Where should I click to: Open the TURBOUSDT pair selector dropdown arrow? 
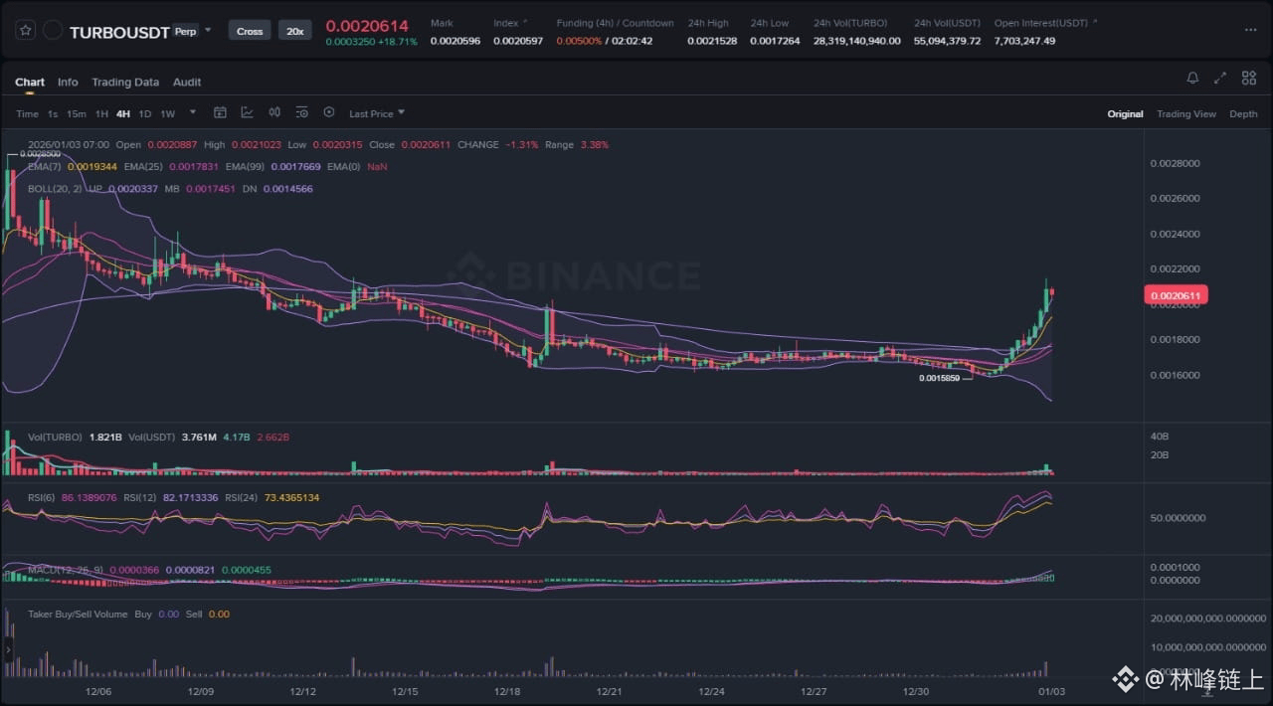(x=208, y=30)
